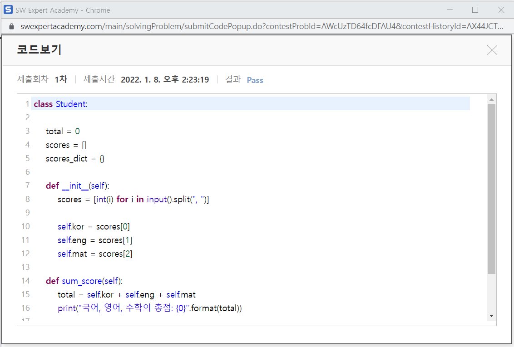Click the 결과 label
Viewport: 514px width, 347px height.
[233, 79]
